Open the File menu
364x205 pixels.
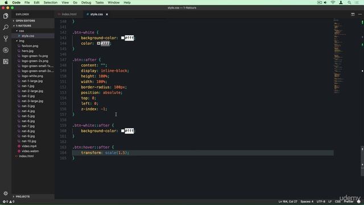pos(27,2)
